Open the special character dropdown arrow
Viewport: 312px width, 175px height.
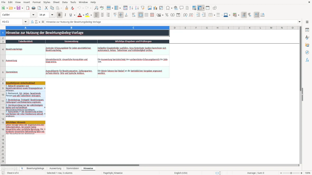[x=172, y=8]
